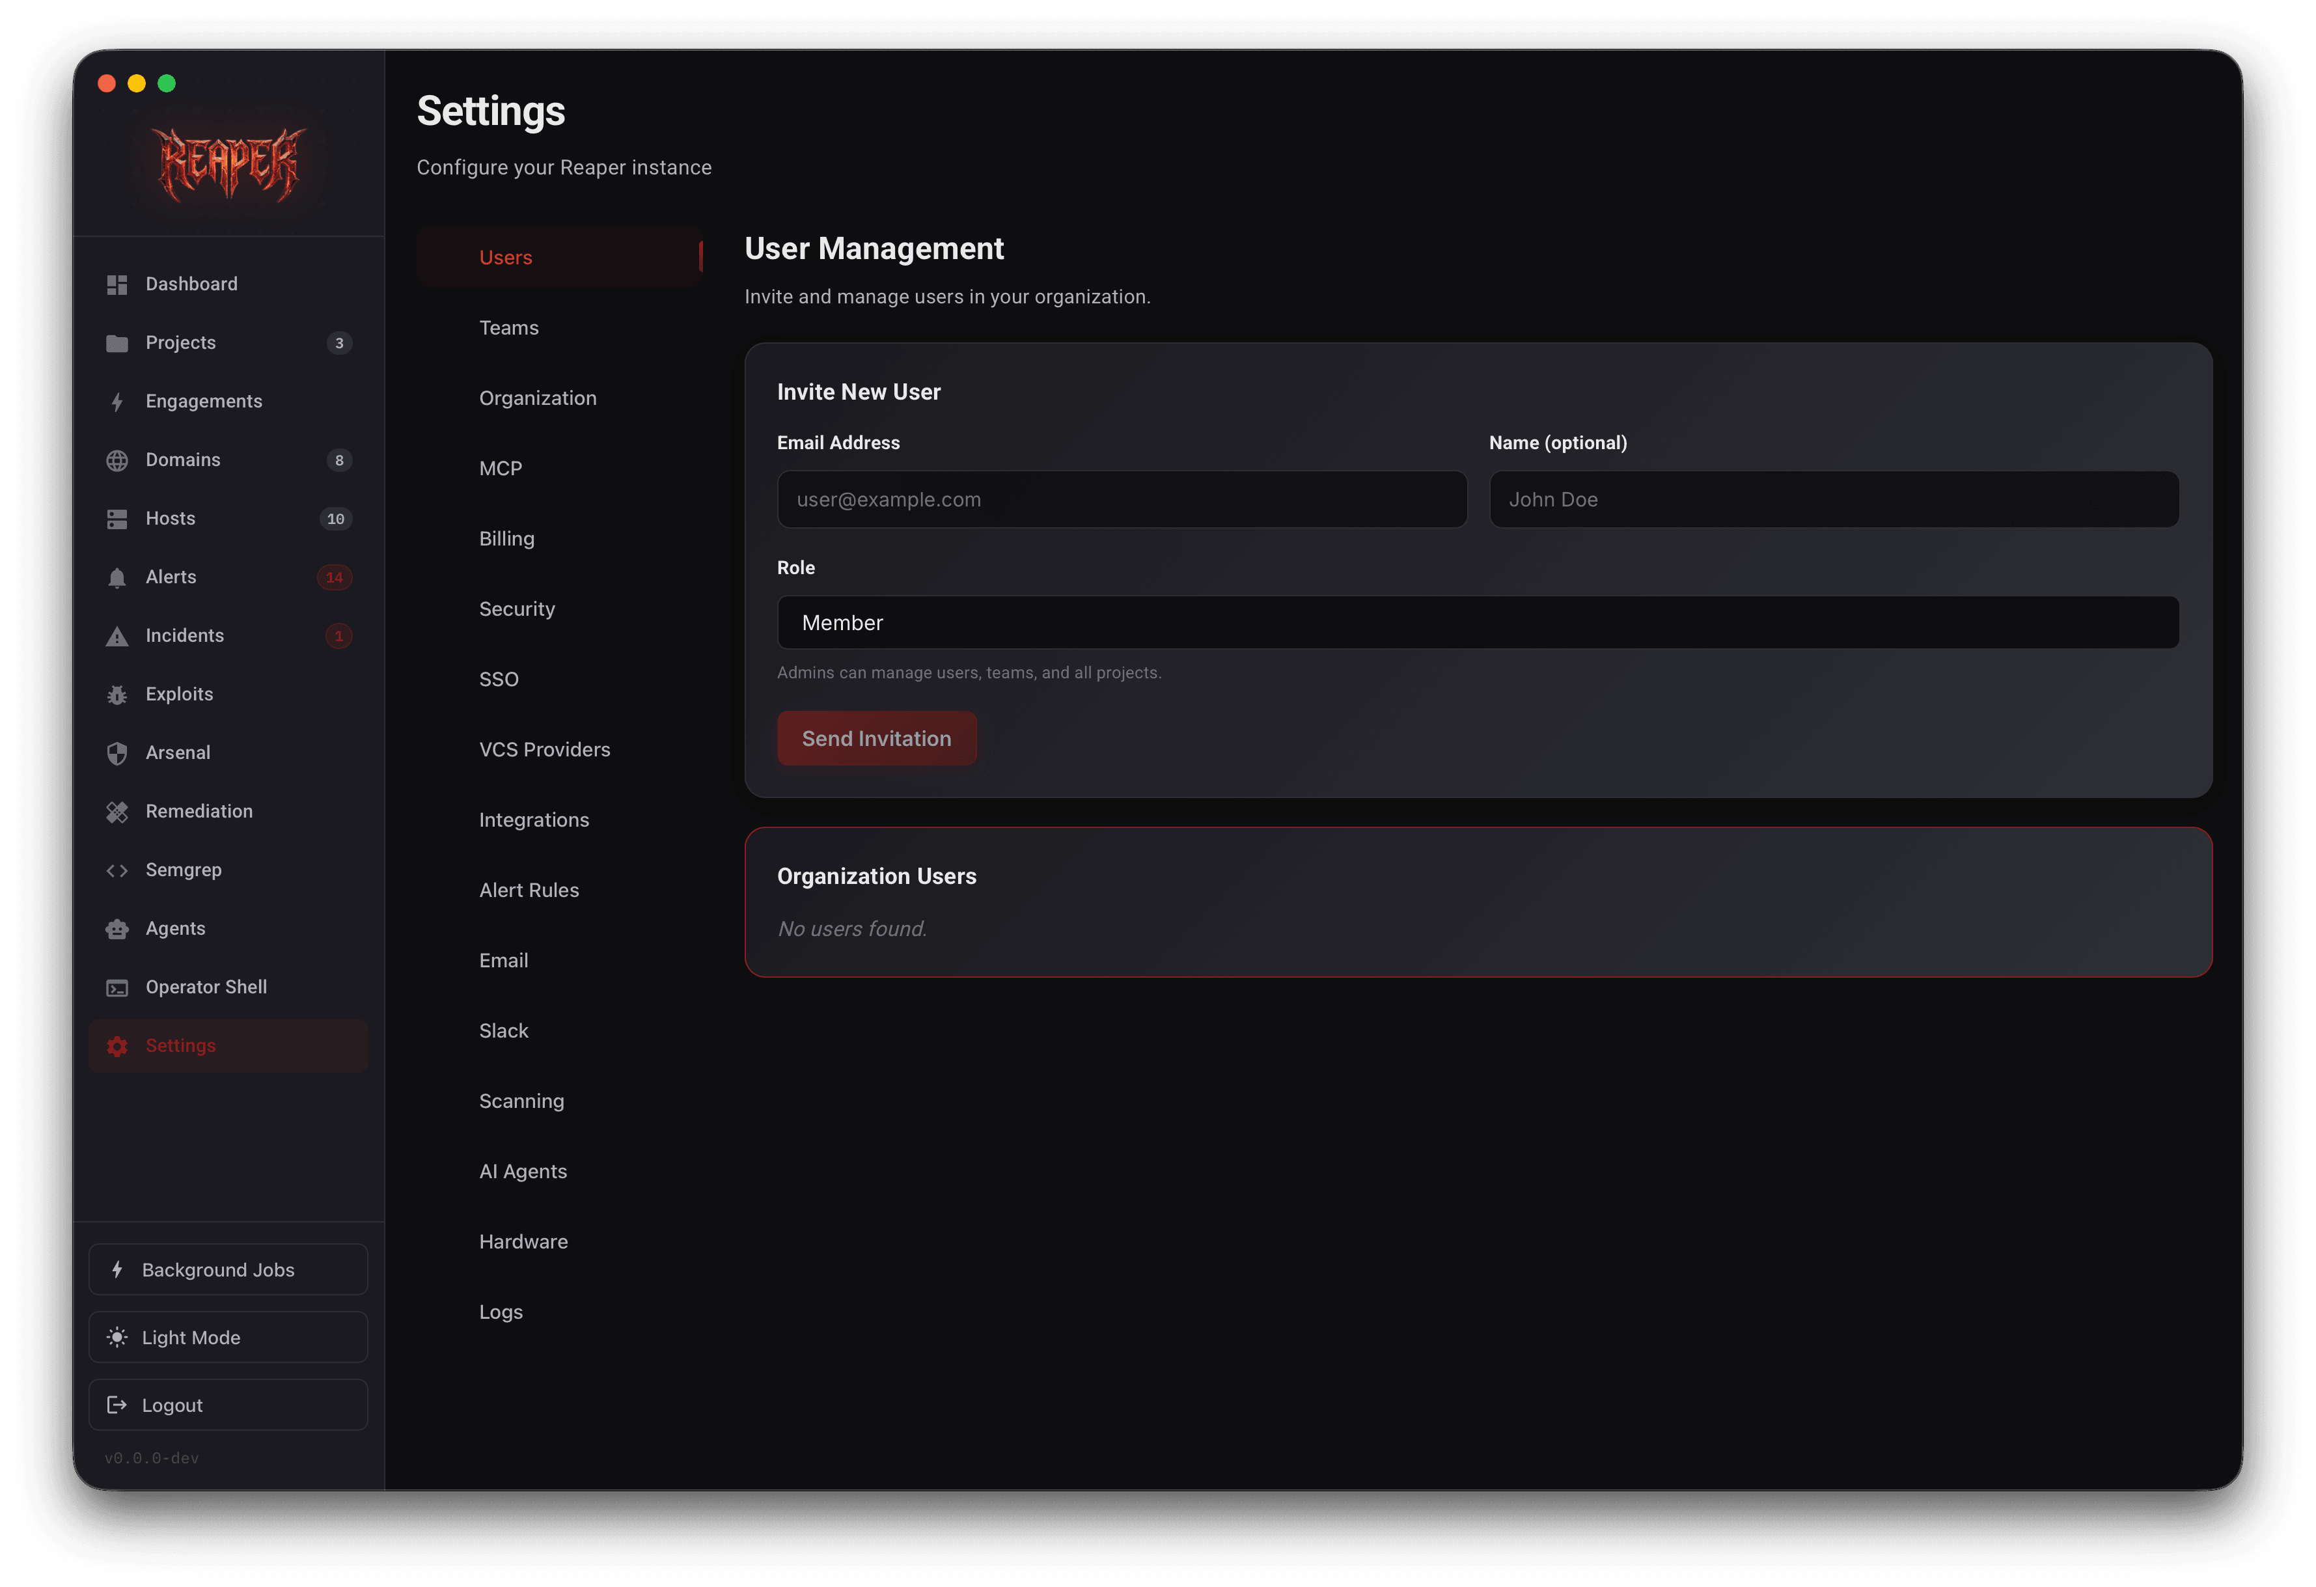Click the Reaper logo
Image resolution: width=2316 pixels, height=1587 pixels.
[x=229, y=165]
